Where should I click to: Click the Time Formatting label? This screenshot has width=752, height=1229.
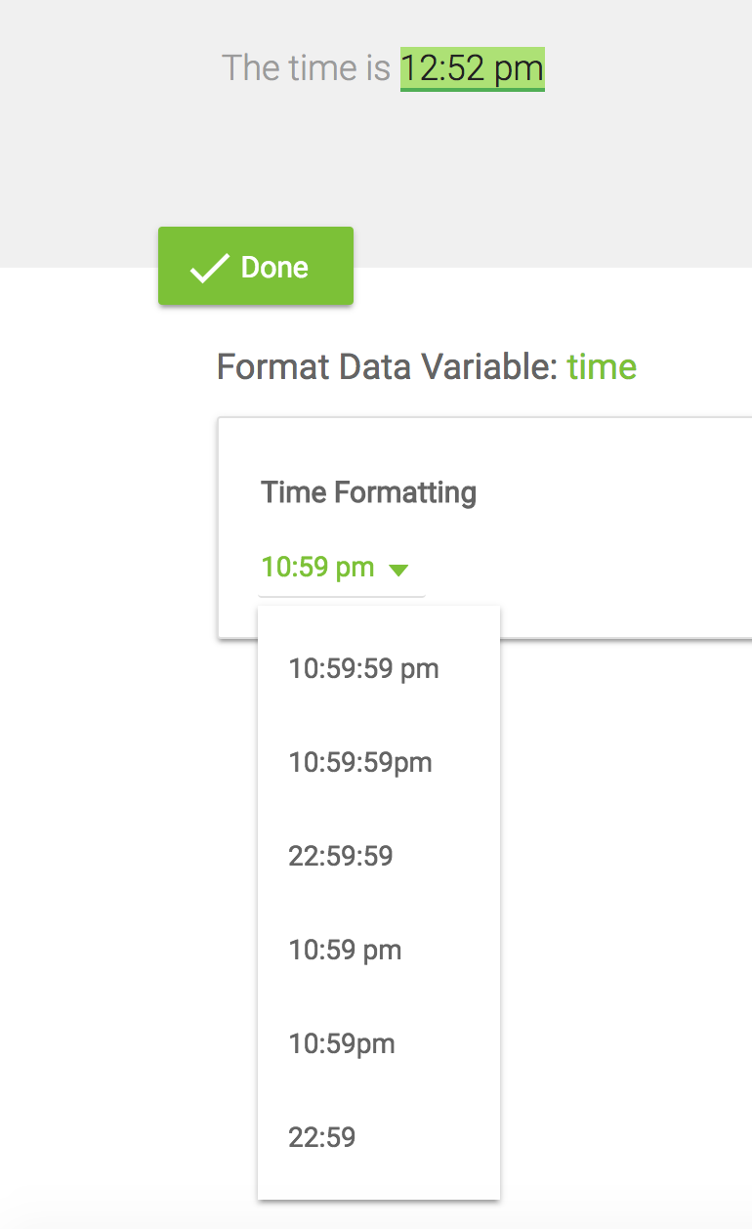tap(368, 492)
